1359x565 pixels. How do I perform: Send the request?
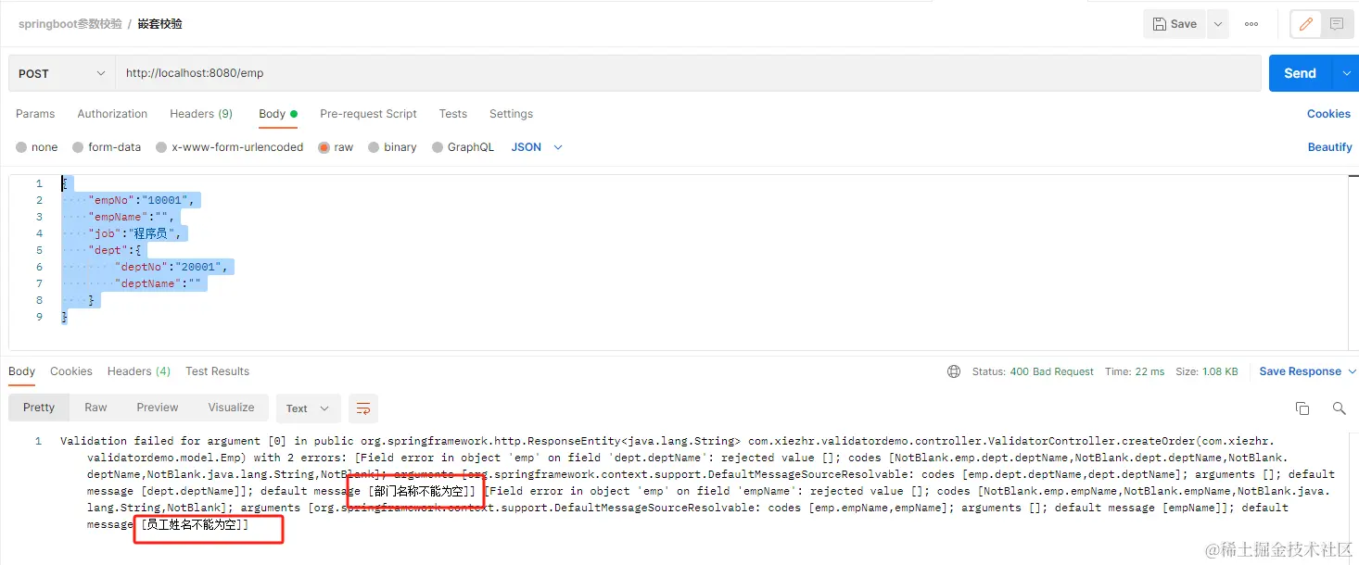pos(1300,73)
